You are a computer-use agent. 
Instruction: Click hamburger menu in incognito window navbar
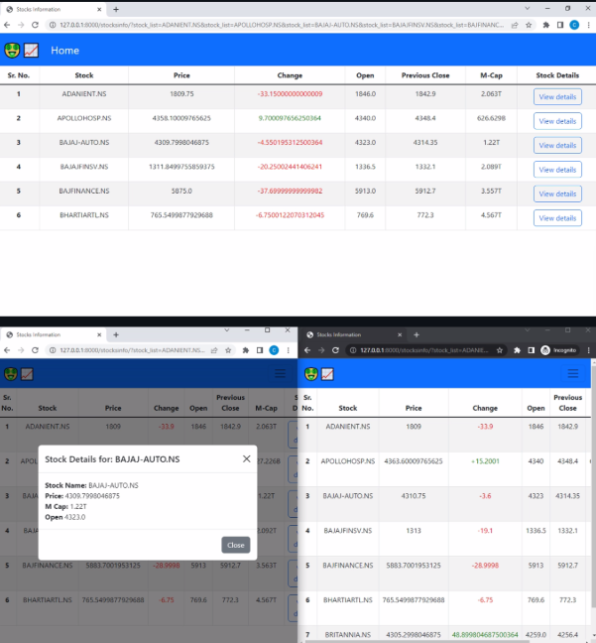(573, 373)
